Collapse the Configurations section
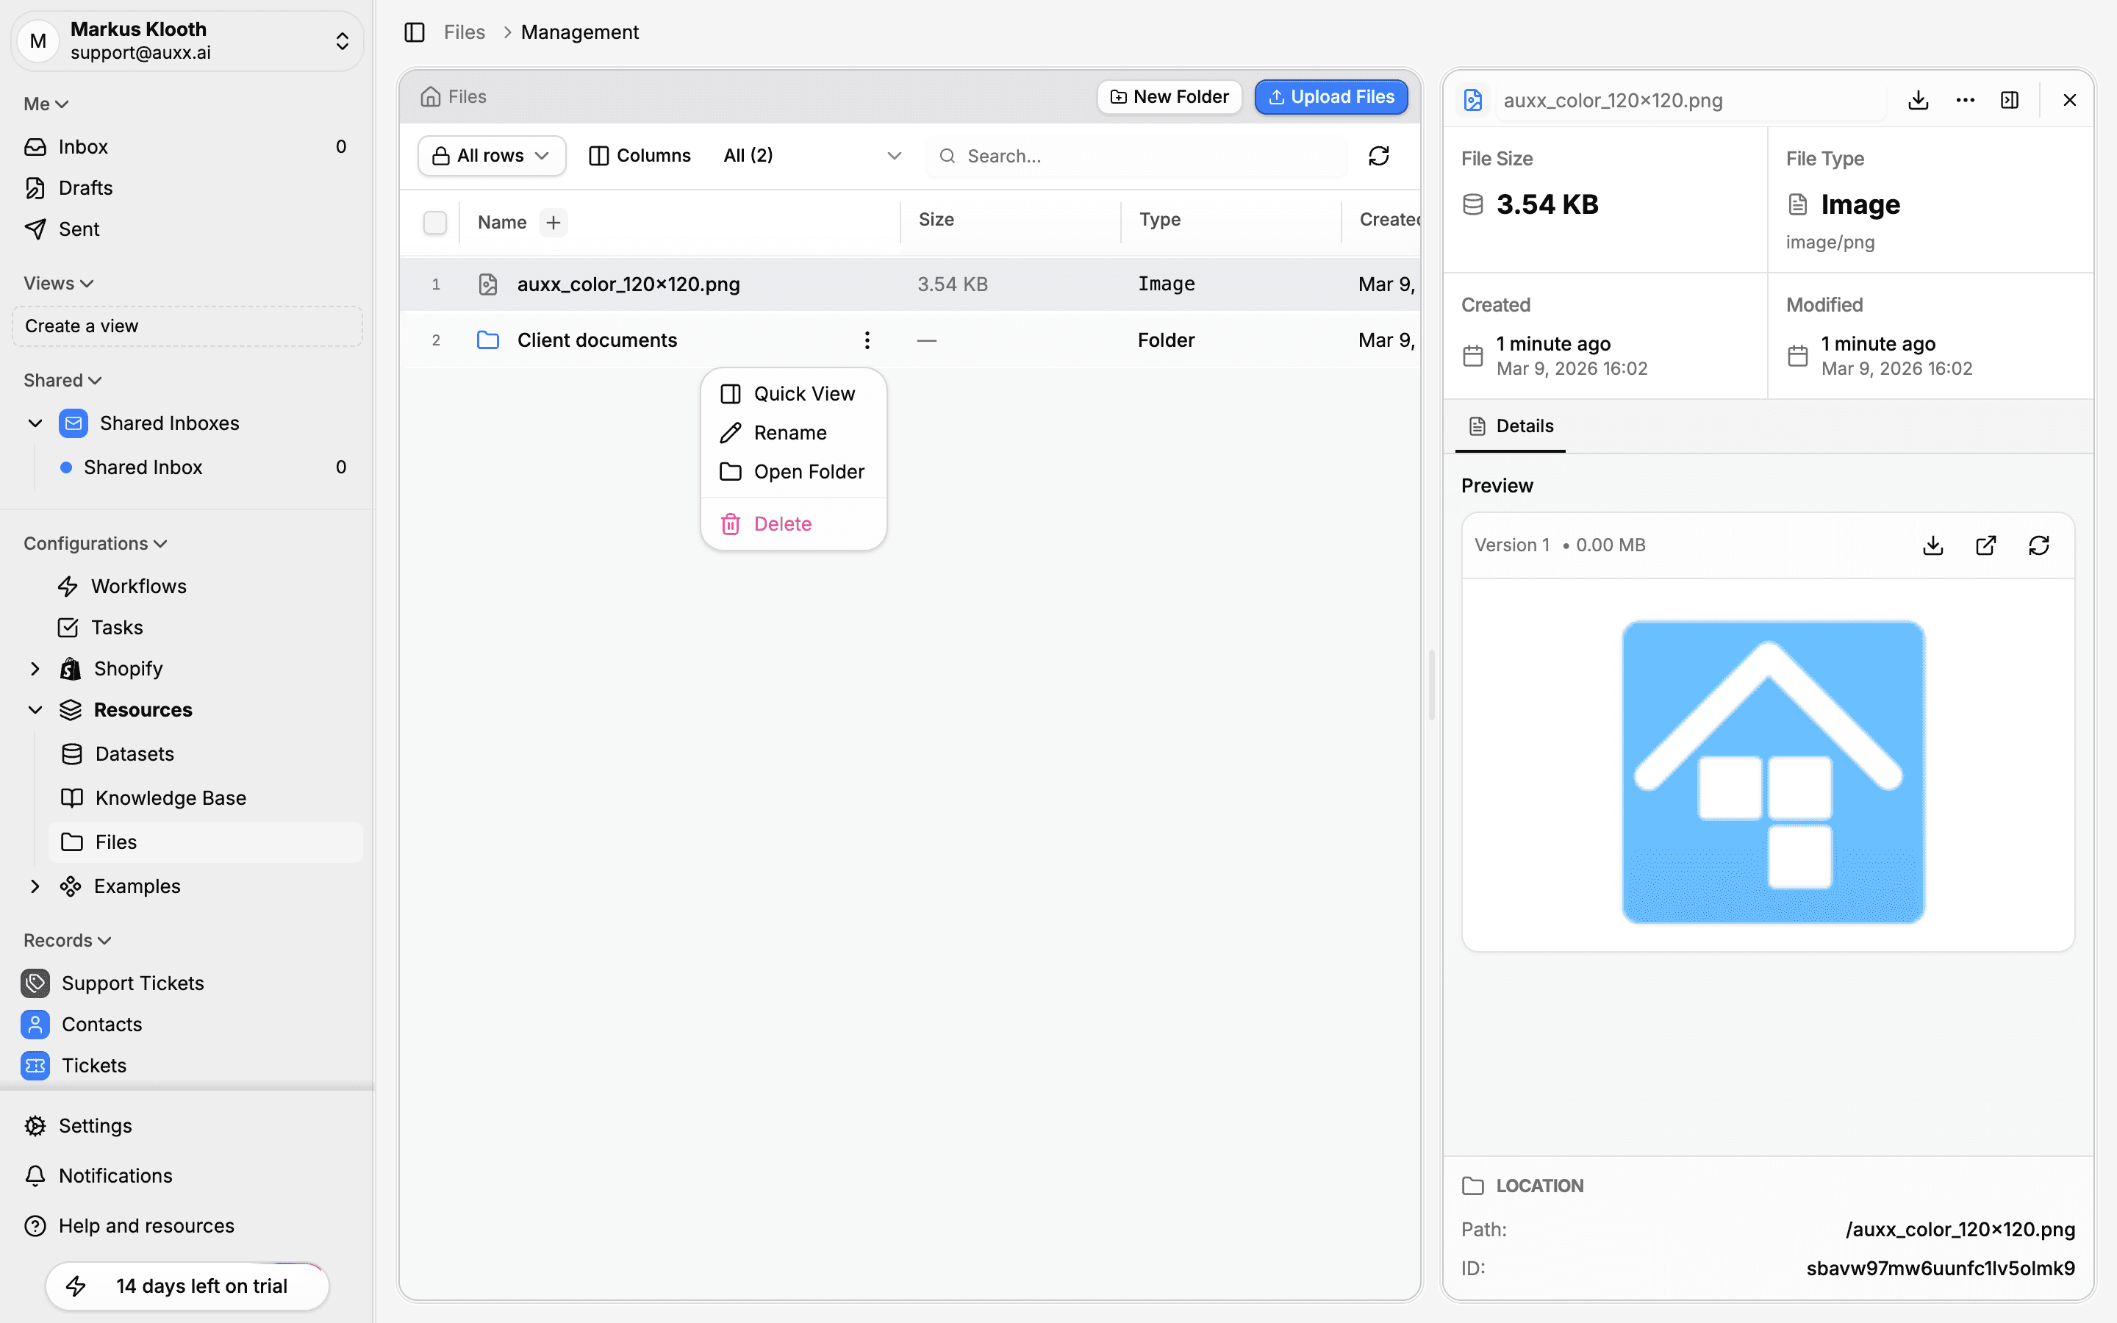Viewport: 2117px width, 1323px height. click(x=96, y=543)
